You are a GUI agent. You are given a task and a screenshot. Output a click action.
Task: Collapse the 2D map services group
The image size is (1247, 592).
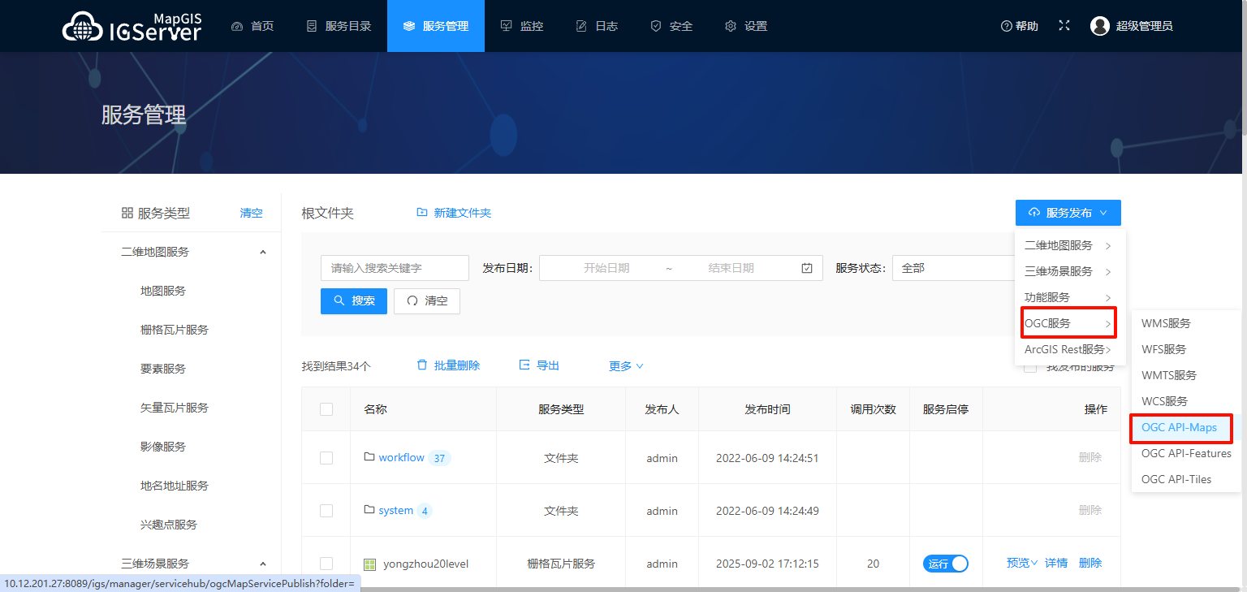pyautogui.click(x=262, y=252)
